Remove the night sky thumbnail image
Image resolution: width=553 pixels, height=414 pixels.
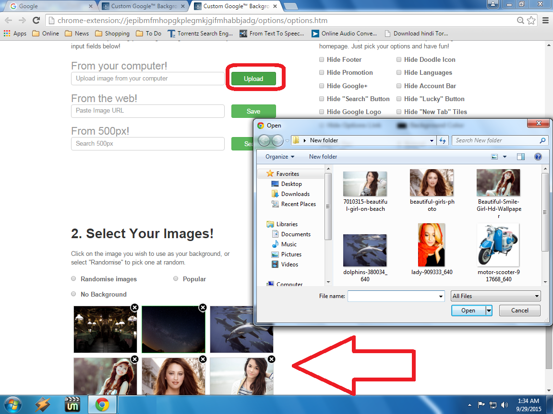pos(203,307)
